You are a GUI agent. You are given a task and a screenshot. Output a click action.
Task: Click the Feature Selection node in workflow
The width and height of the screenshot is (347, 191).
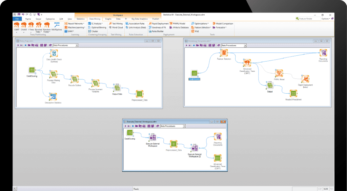(x=224, y=53)
